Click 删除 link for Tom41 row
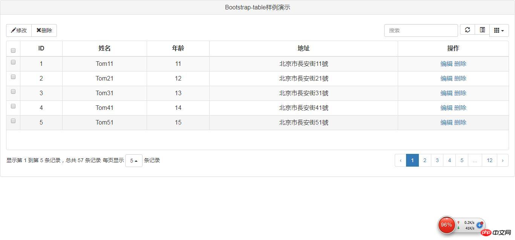515x240 pixels. [x=460, y=108]
